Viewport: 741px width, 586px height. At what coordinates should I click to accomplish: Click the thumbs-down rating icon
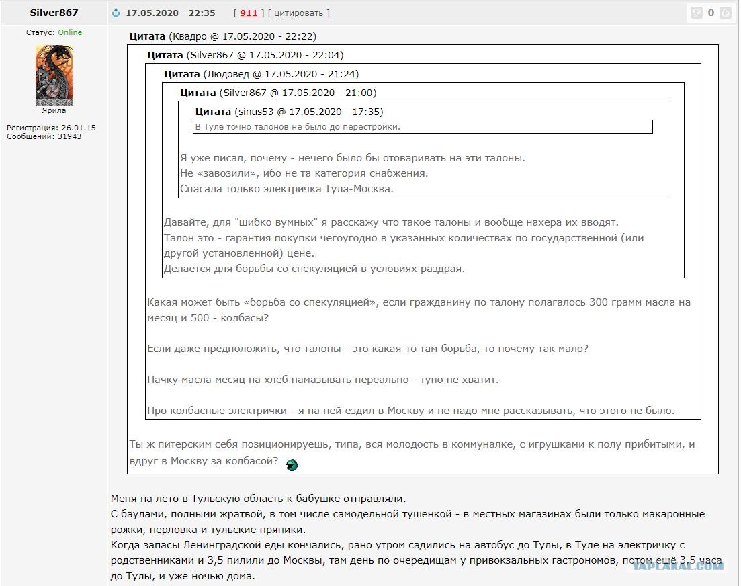[697, 13]
